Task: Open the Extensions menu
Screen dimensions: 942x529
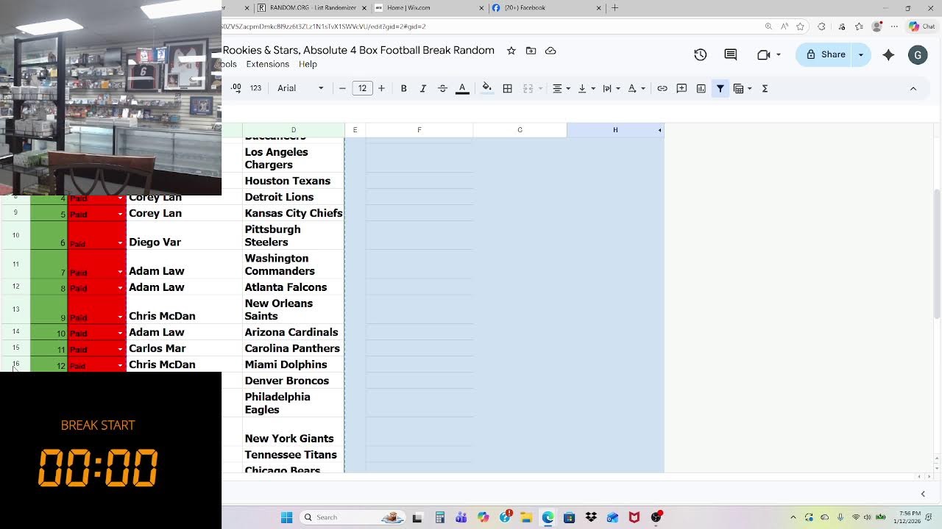Action: 267,64
